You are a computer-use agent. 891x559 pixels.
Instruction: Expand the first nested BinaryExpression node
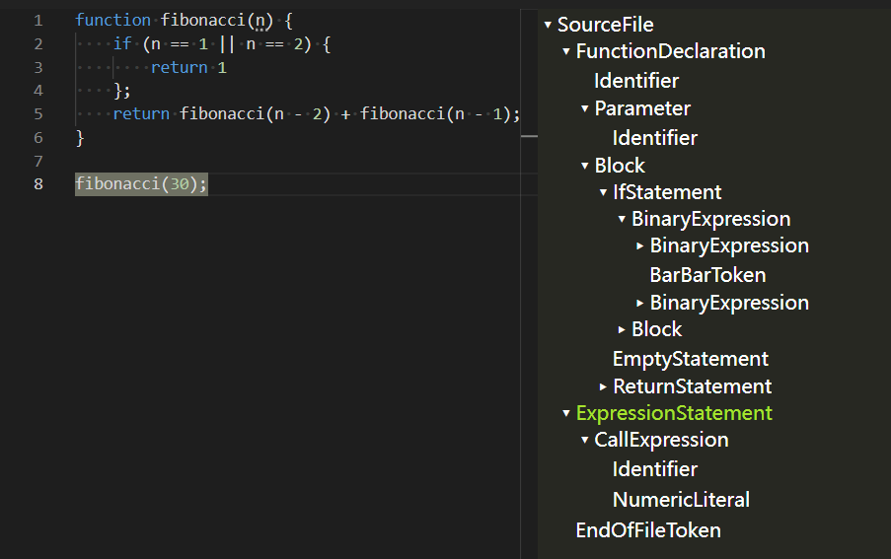pyautogui.click(x=640, y=246)
